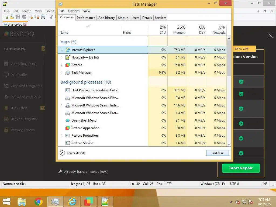Screen dimensions: 276x207
Task: Click the Microsoft Windows Search Filter icon
Action: click(x=68, y=98)
